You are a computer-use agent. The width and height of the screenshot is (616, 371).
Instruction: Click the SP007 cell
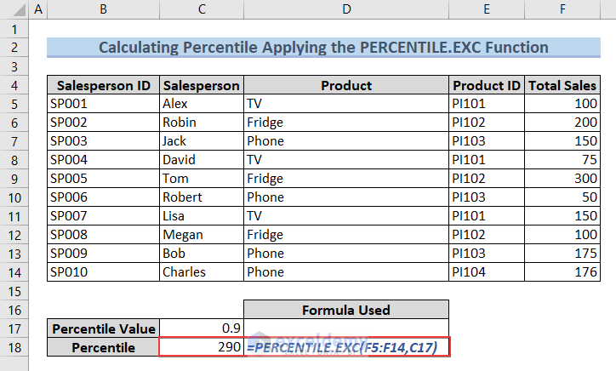coord(103,216)
